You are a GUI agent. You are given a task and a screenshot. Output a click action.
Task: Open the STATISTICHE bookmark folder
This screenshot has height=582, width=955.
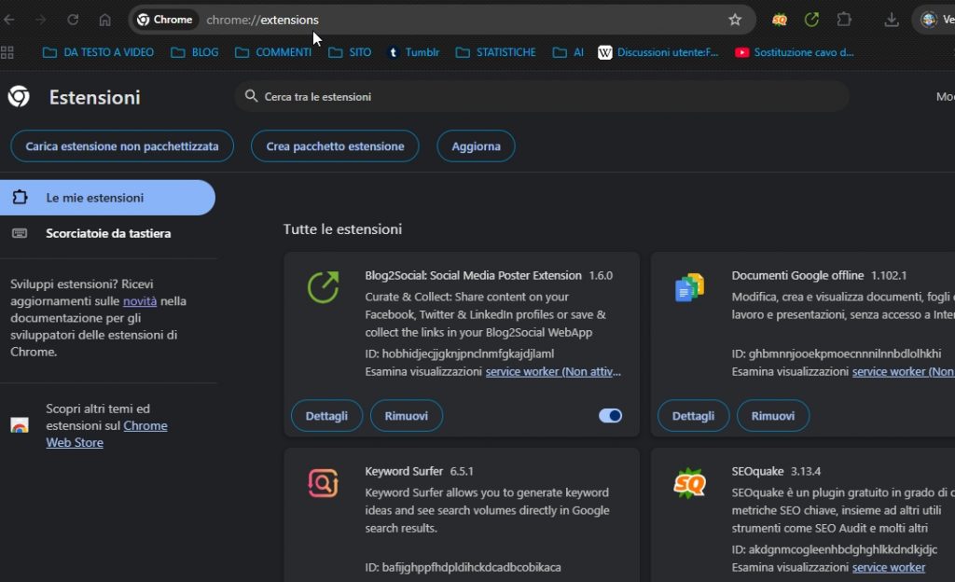(496, 52)
